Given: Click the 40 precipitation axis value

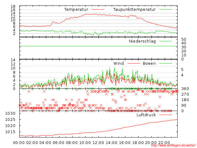Looking at the screenshot, I should point(184,43).
